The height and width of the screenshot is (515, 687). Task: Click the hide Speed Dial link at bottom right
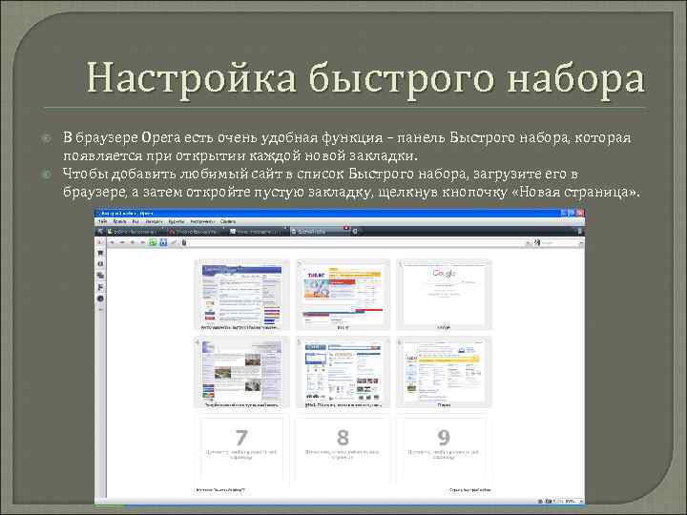470,489
